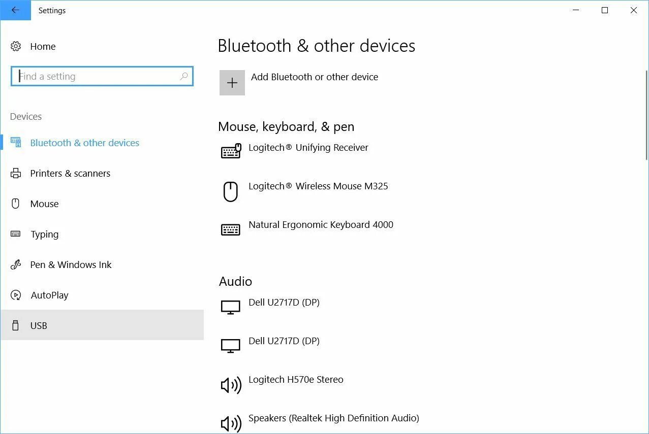
Task: Click the Logitech H570e Stereo speaker icon
Action: [x=231, y=386]
